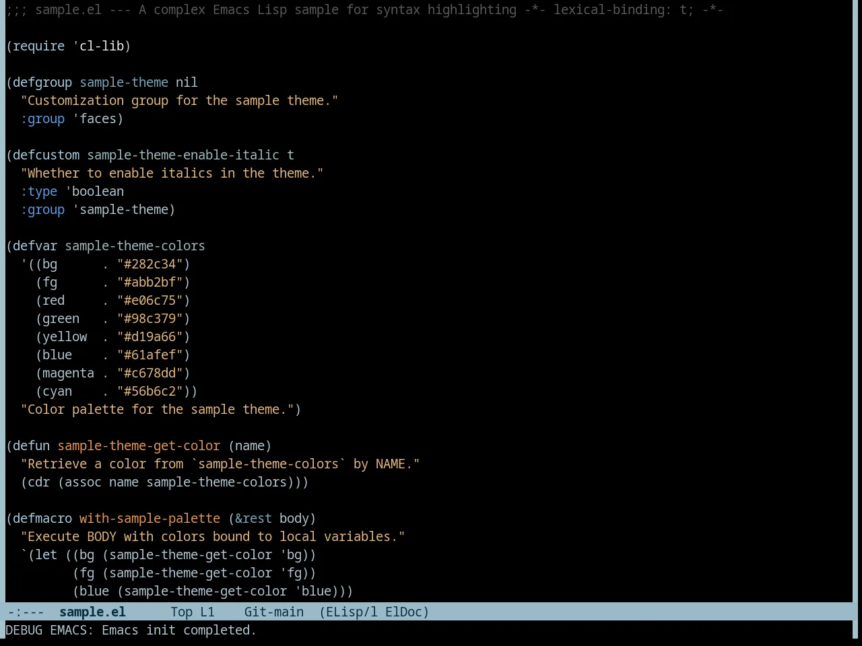Click the echo area message 'Emacs init completed.'
862x646 pixels.
point(179,630)
